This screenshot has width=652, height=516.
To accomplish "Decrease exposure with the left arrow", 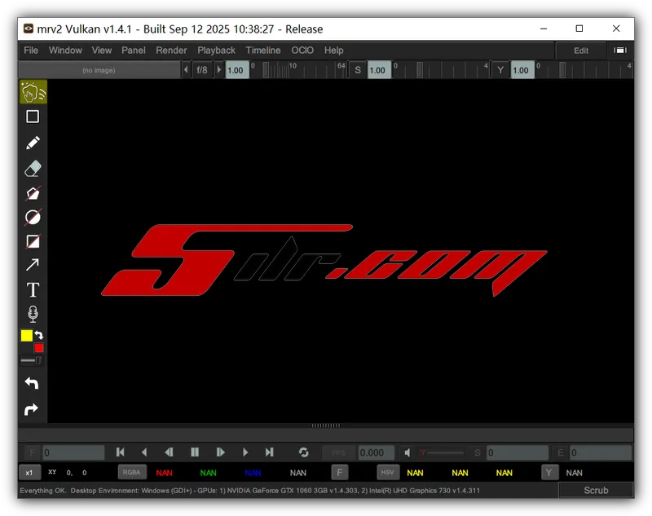I will pos(186,70).
